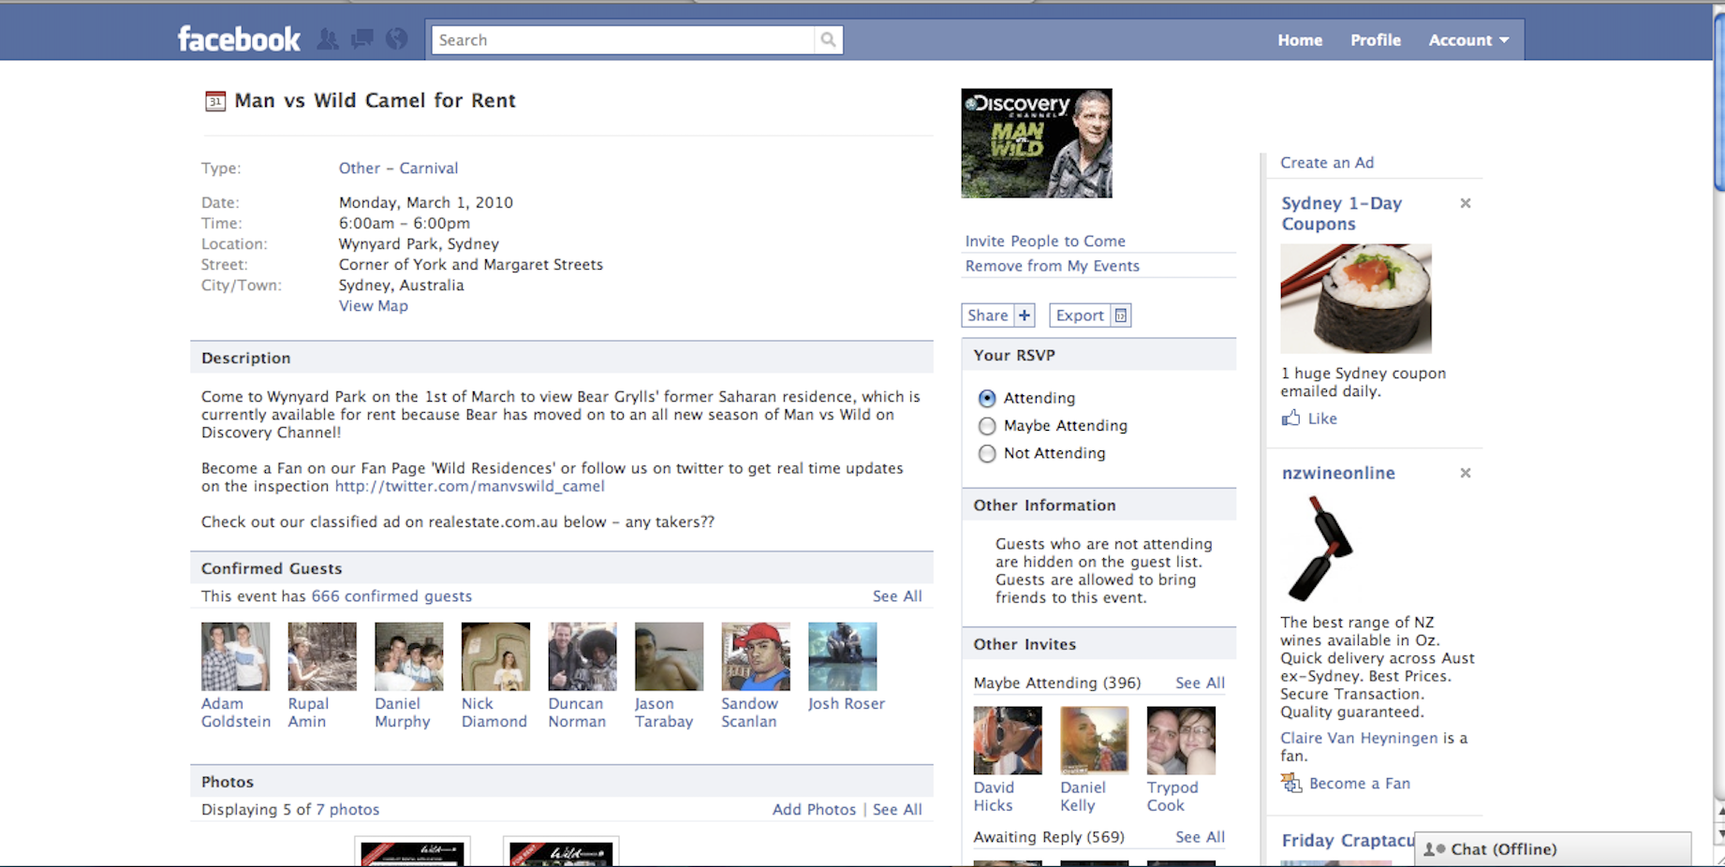Screen dimensions: 1725x867
Task: Click Remove from My Events
Action: tap(1053, 266)
